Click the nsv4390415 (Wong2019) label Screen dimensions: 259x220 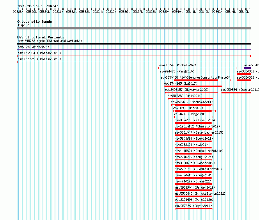(x=193, y=175)
